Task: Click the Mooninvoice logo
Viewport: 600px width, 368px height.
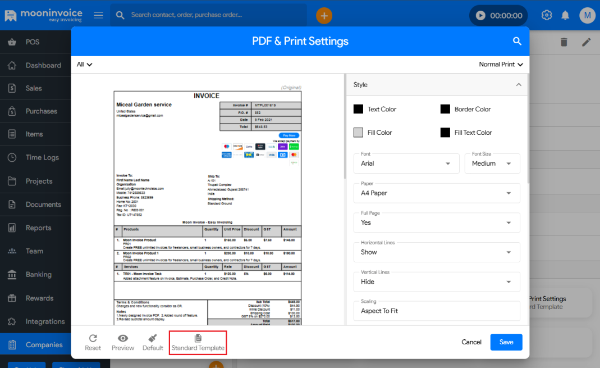Action: (43, 15)
